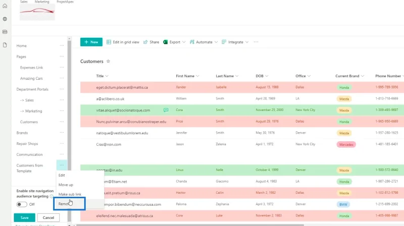Open the Cras@non.com item
Image resolution: width=404 pixels, height=226 pixels.
coord(109,144)
